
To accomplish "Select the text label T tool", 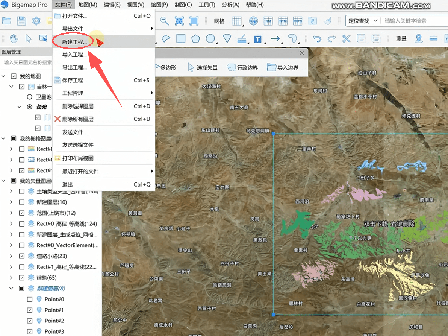I will (x=258, y=39).
